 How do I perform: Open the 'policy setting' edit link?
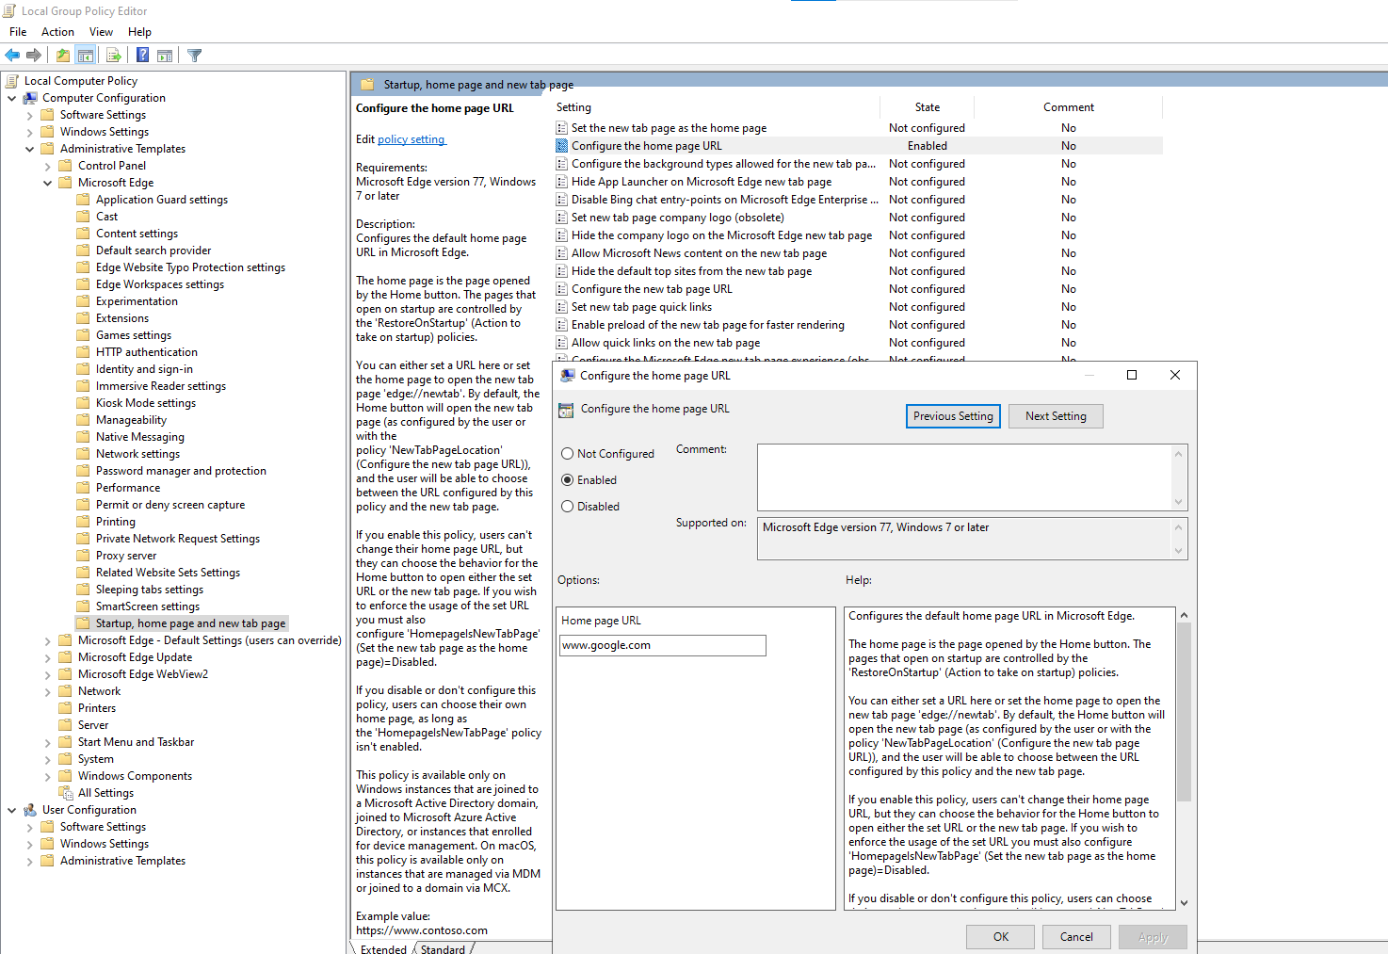pos(411,139)
